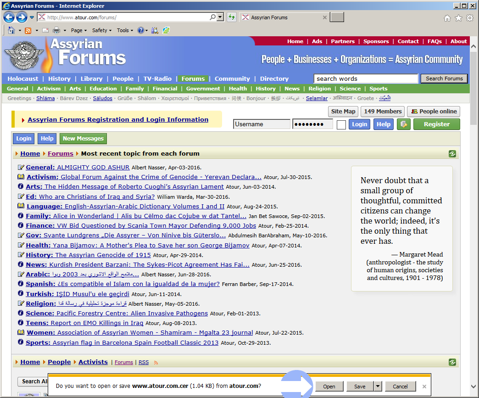Click the vertical scrollbar thumb
The width and height of the screenshot is (479, 398).
click(473, 88)
